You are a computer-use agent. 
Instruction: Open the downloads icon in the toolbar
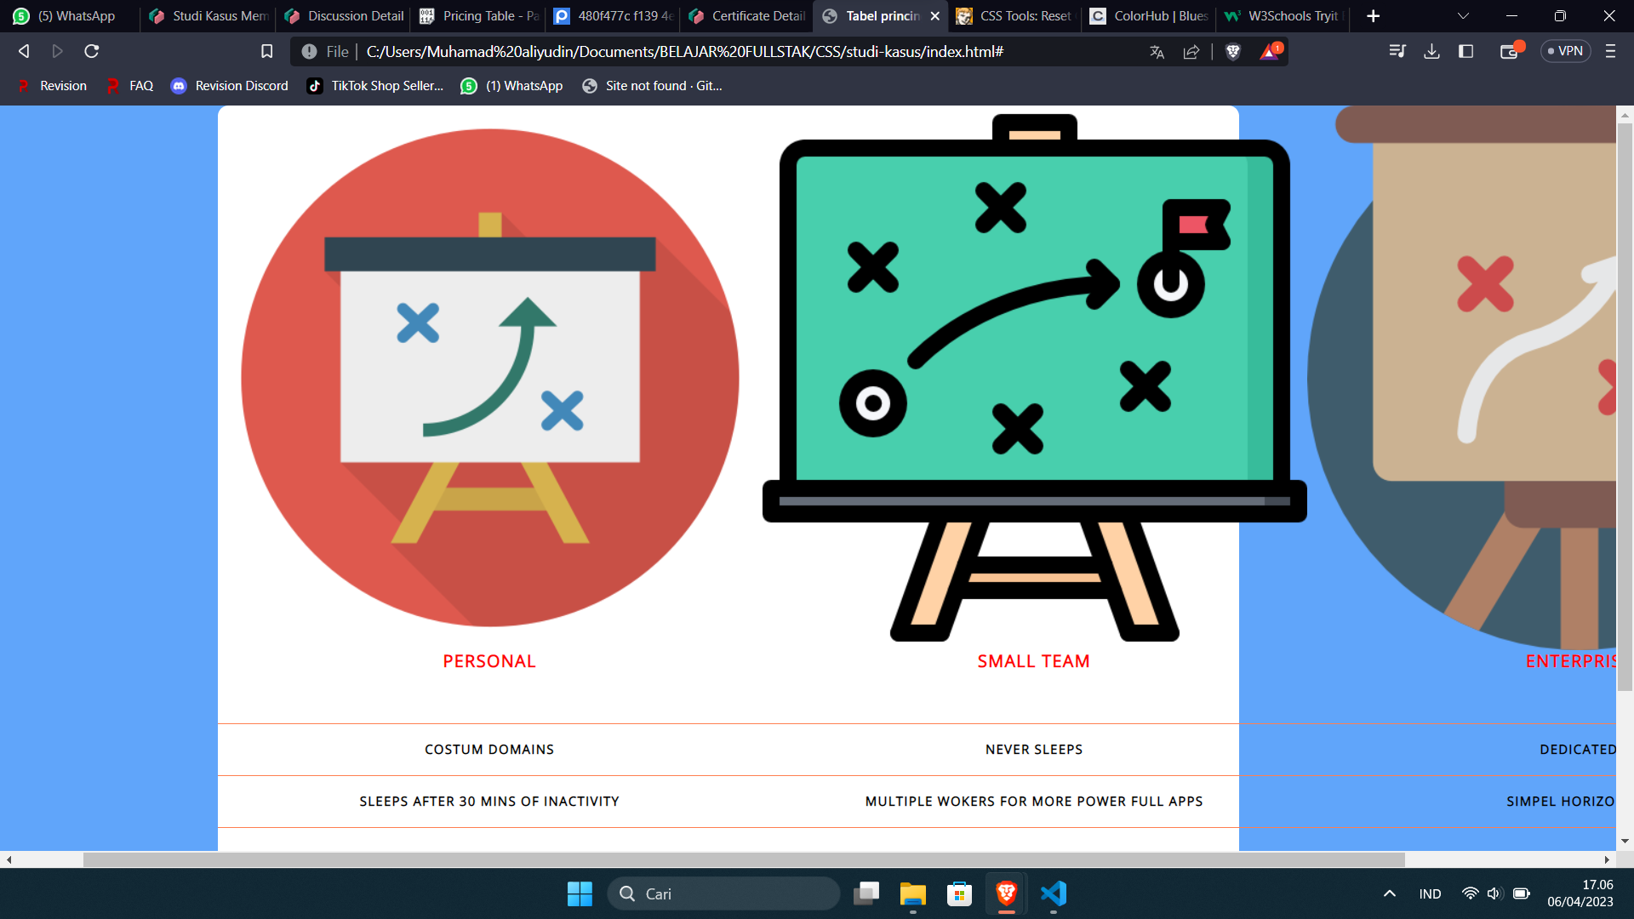click(1431, 51)
